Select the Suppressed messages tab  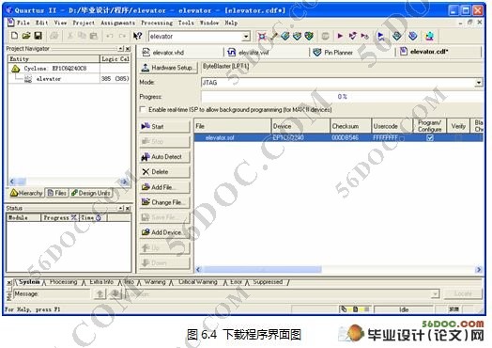click(x=268, y=282)
